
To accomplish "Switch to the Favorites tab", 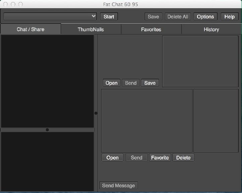I will click(x=151, y=29).
